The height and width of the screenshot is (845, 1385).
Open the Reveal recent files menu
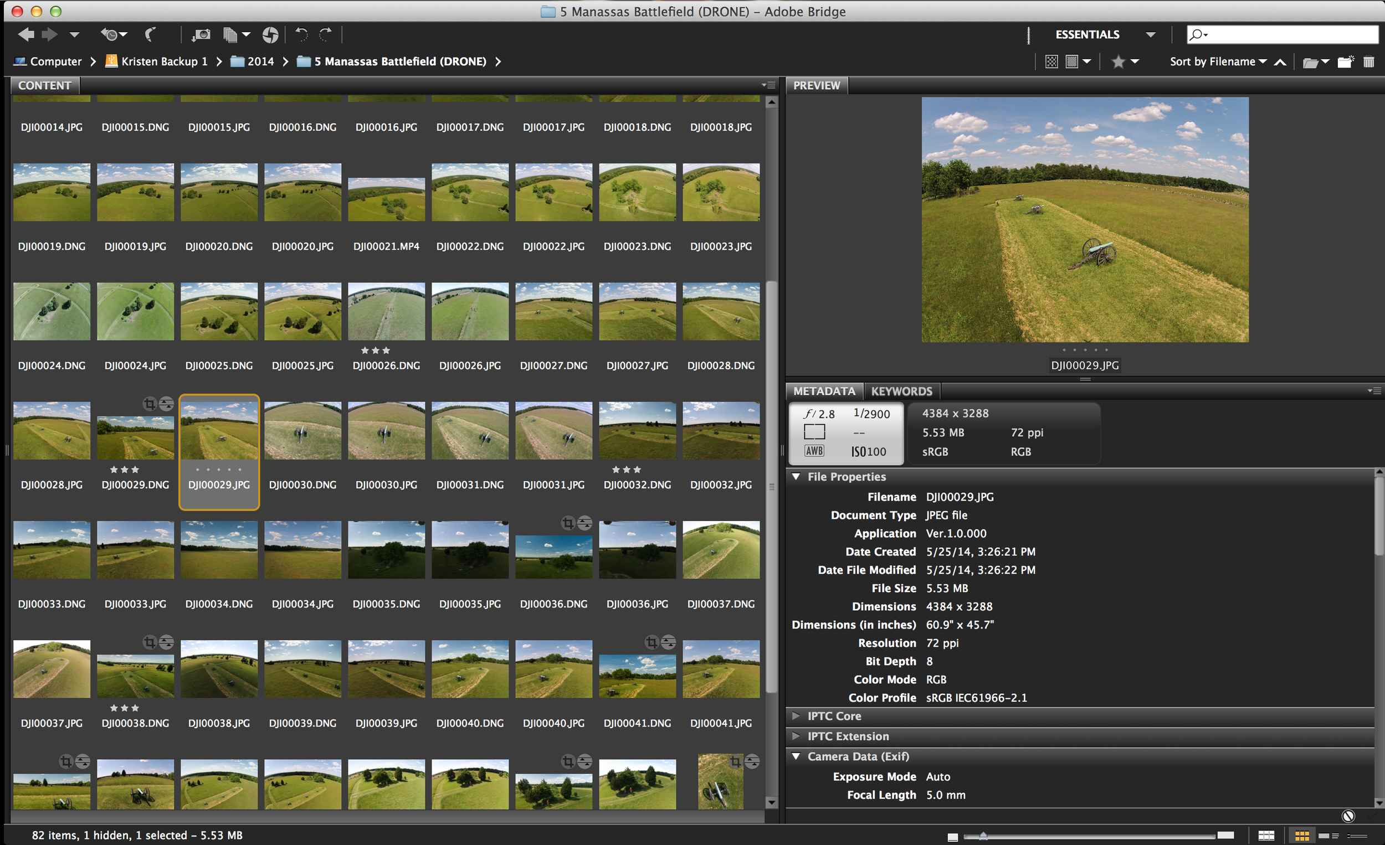[114, 35]
